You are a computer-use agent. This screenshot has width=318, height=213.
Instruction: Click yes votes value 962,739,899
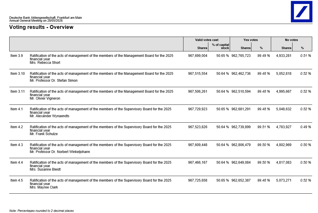(x=241, y=127)
